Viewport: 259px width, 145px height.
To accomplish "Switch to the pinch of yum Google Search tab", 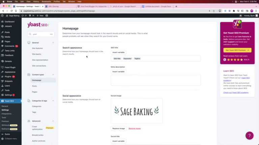I will [x=124, y=6].
